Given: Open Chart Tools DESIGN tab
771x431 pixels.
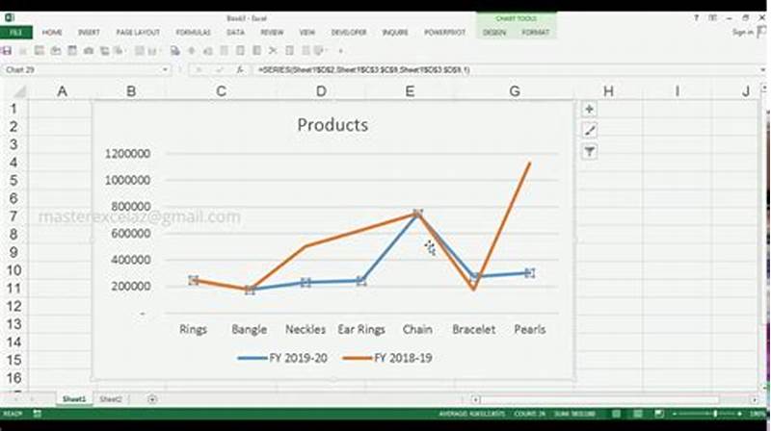Looking at the screenshot, I should [494, 33].
